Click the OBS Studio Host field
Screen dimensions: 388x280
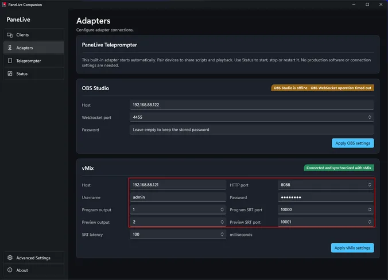[x=251, y=104]
